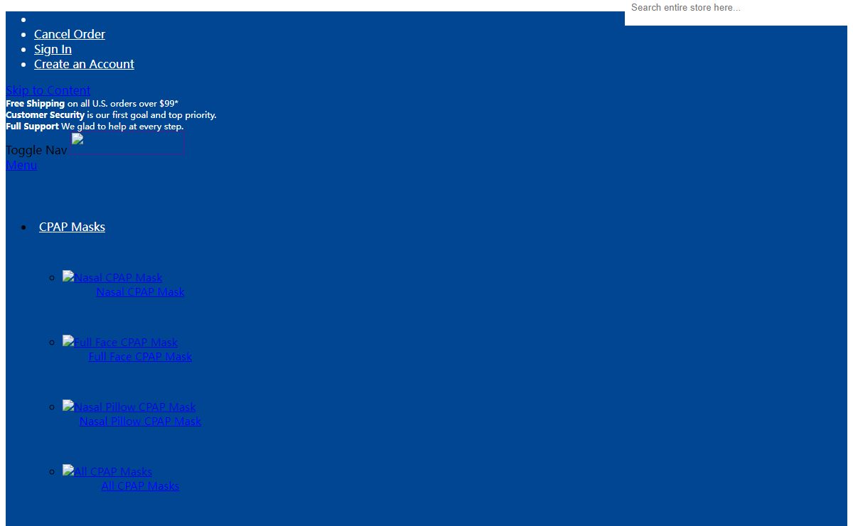Click the Full Face CPAP Mask image

120,342
